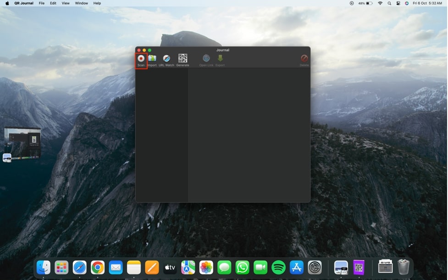Click the QR Journal Dock icon

pos(359,267)
